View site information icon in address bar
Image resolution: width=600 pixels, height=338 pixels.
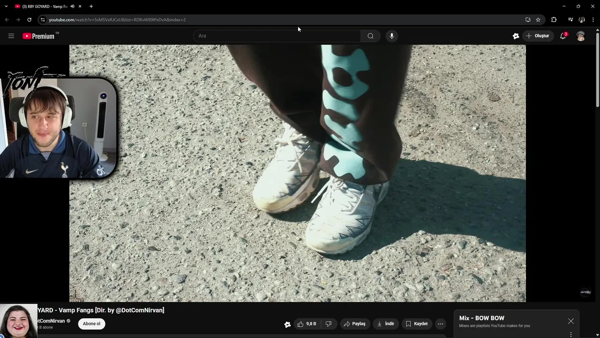pyautogui.click(x=43, y=20)
